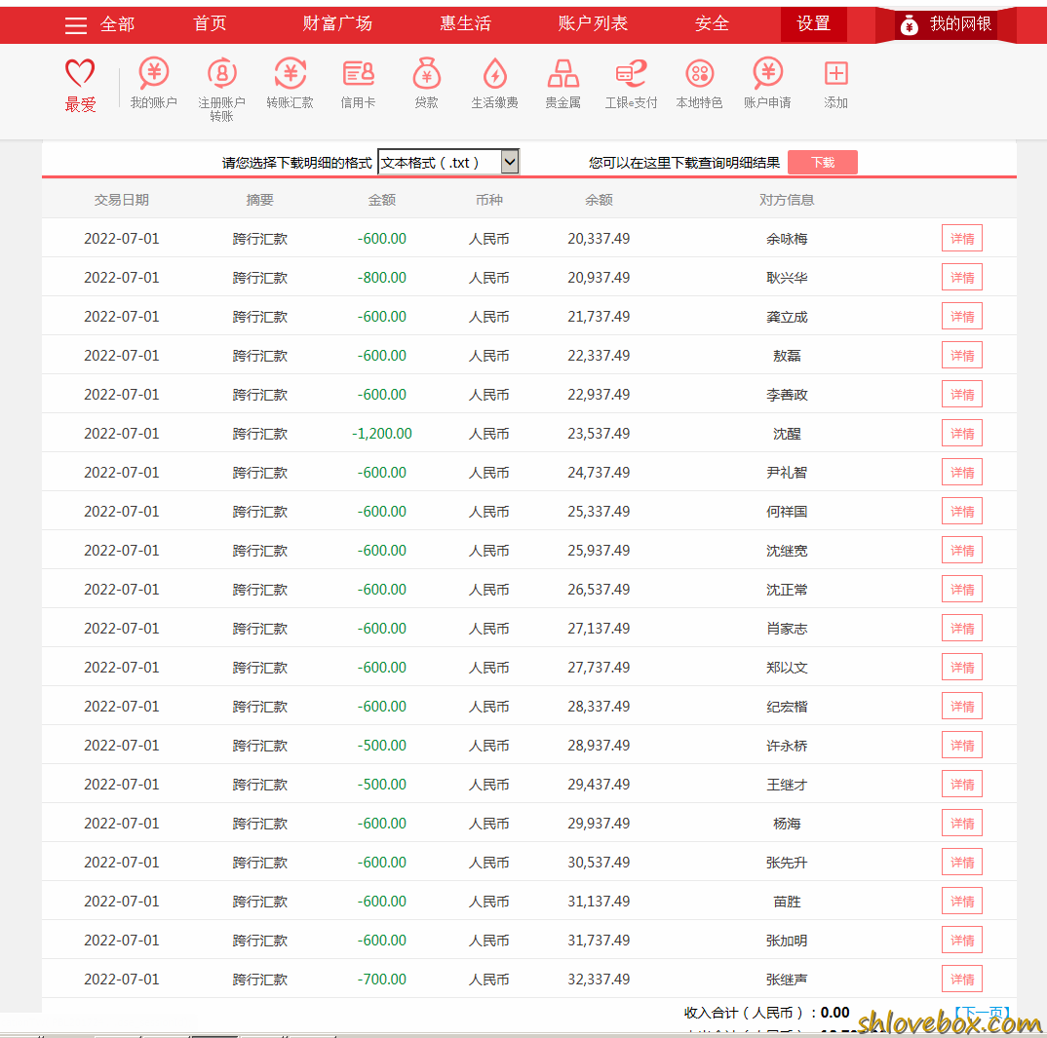
Task: Go to 首页 tab
Action: (x=210, y=23)
